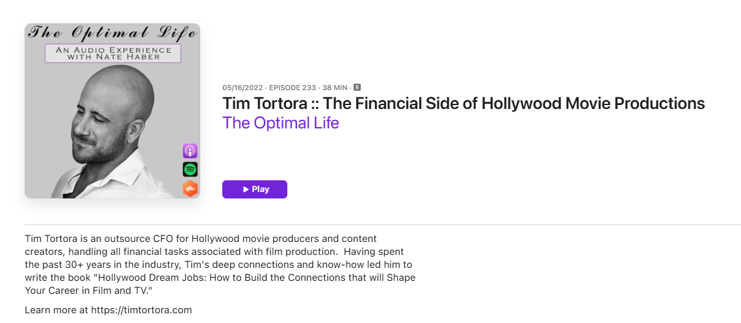This screenshot has height=323, width=741.
Task: Click the Tim Tortora episode title
Action: click(x=463, y=103)
